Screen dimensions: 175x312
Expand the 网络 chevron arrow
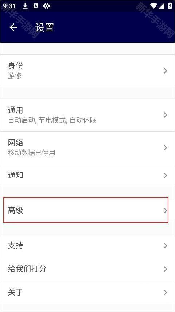coord(165,147)
